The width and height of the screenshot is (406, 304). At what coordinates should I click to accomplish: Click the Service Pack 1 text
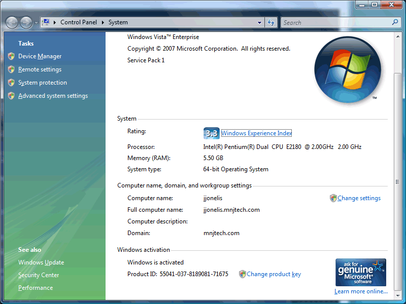point(146,60)
